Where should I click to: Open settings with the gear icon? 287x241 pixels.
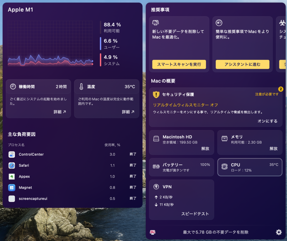279,232
